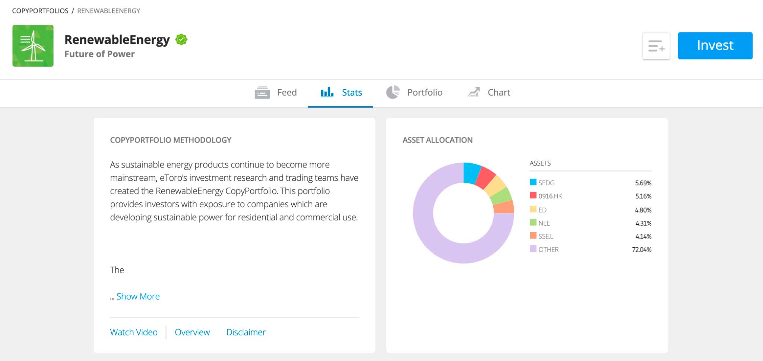Image resolution: width=763 pixels, height=361 pixels.
Task: Click the purple OTHER legend swatch
Action: pyautogui.click(x=533, y=249)
